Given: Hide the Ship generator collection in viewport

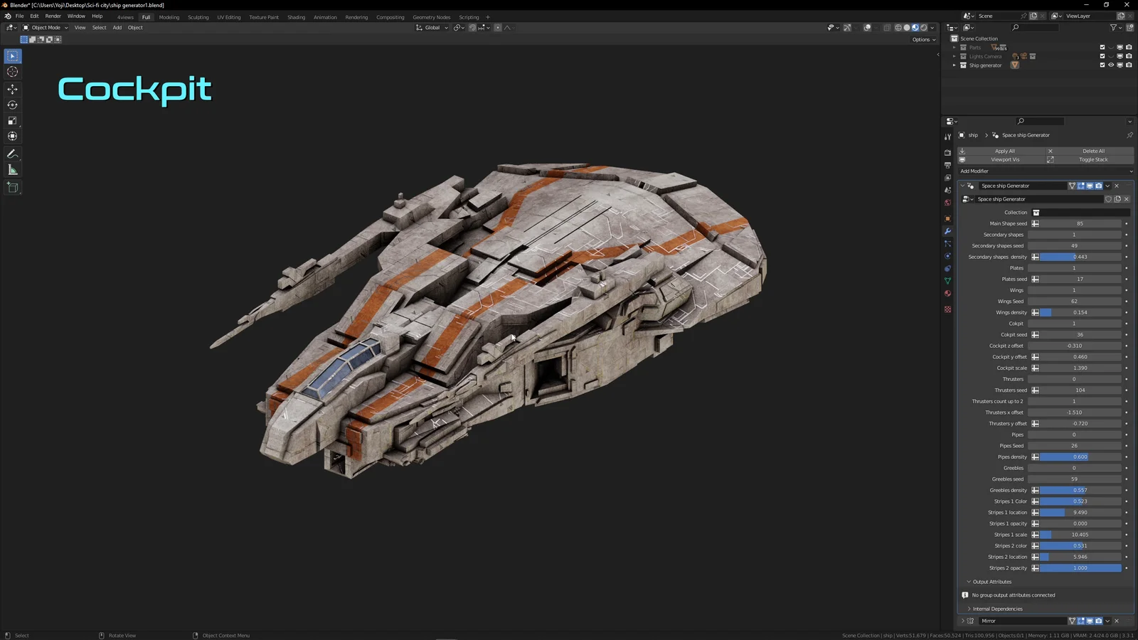Looking at the screenshot, I should click(1111, 65).
